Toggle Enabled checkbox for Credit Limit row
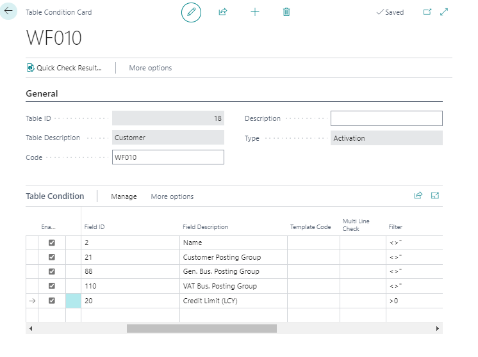The image size is (478, 357). point(52,301)
